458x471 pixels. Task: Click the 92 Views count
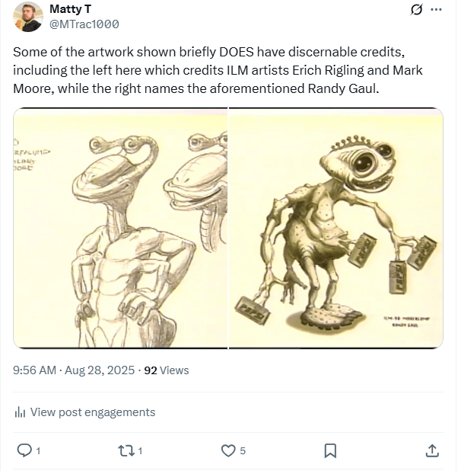tap(166, 370)
